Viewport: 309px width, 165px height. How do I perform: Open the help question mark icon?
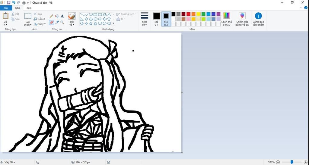(306, 8)
